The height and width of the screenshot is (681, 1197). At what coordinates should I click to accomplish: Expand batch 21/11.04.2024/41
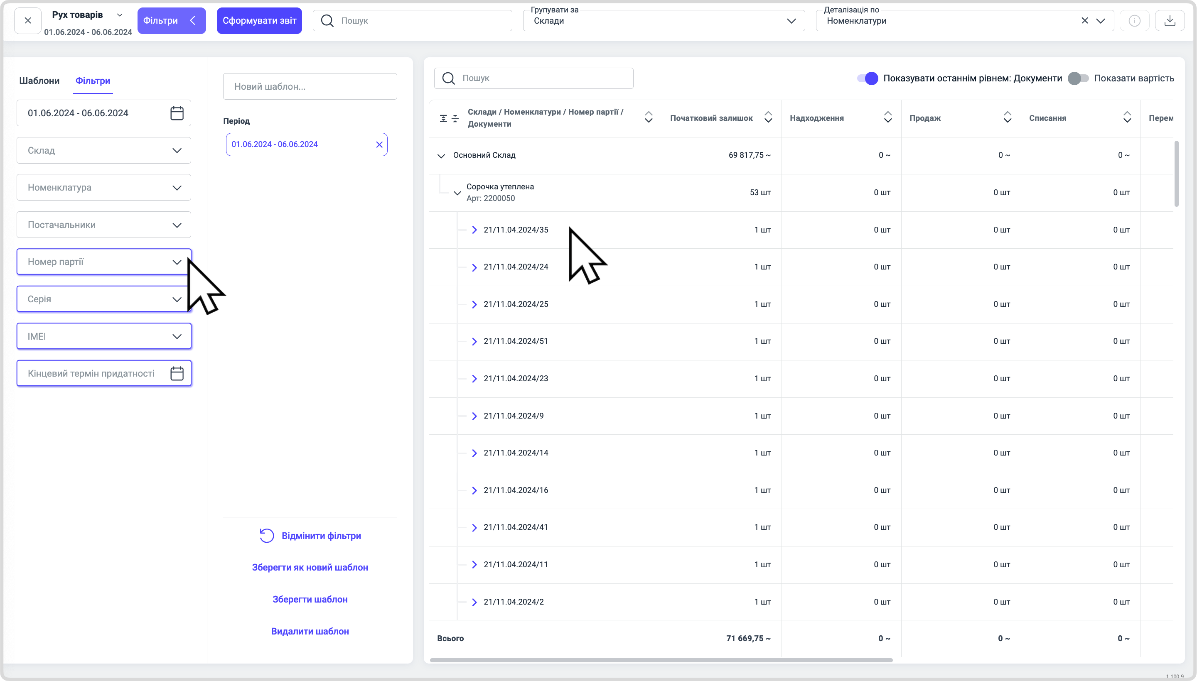click(474, 528)
